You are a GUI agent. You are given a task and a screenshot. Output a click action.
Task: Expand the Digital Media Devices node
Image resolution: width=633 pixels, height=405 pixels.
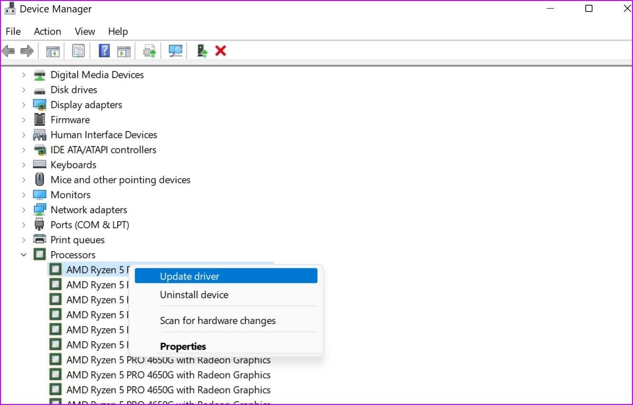(x=23, y=75)
